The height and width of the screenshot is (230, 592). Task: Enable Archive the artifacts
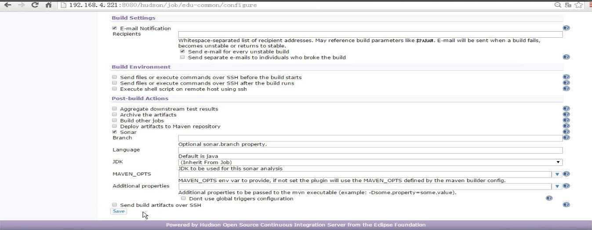coord(115,115)
